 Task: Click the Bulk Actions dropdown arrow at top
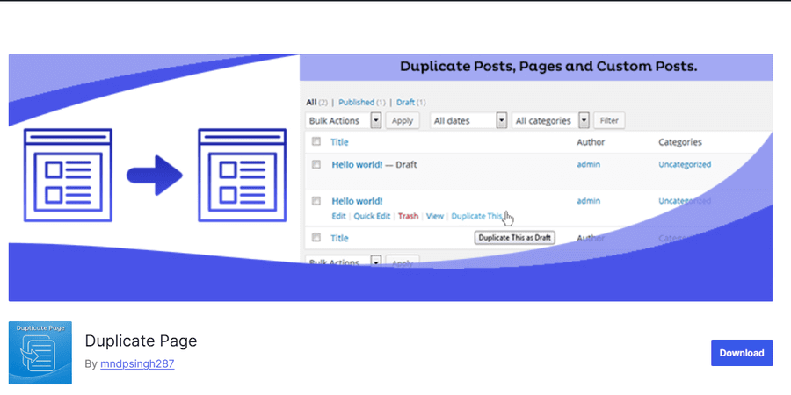(x=376, y=121)
